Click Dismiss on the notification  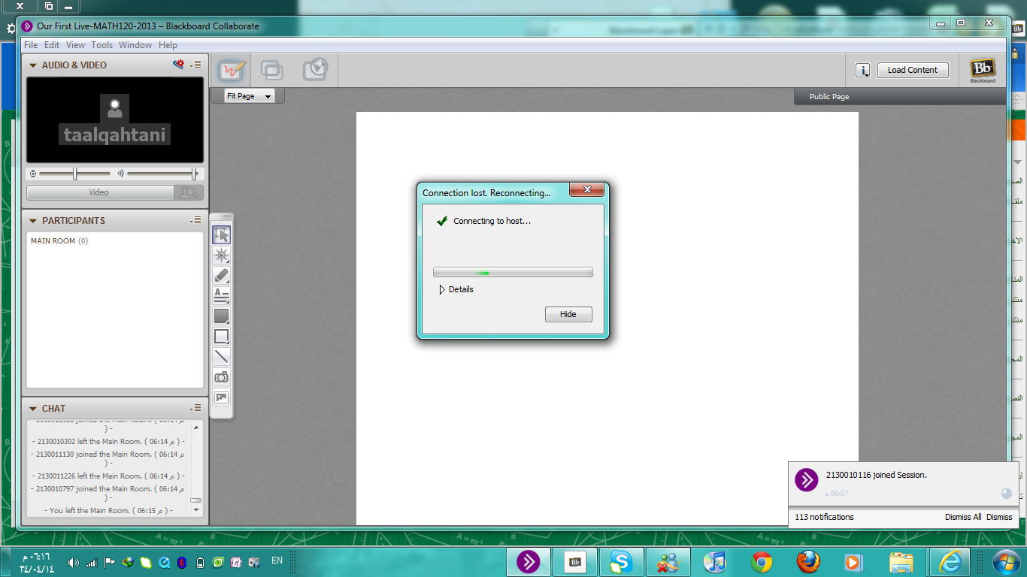(x=999, y=517)
